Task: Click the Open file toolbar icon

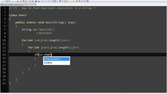Action: [x=4, y=1]
